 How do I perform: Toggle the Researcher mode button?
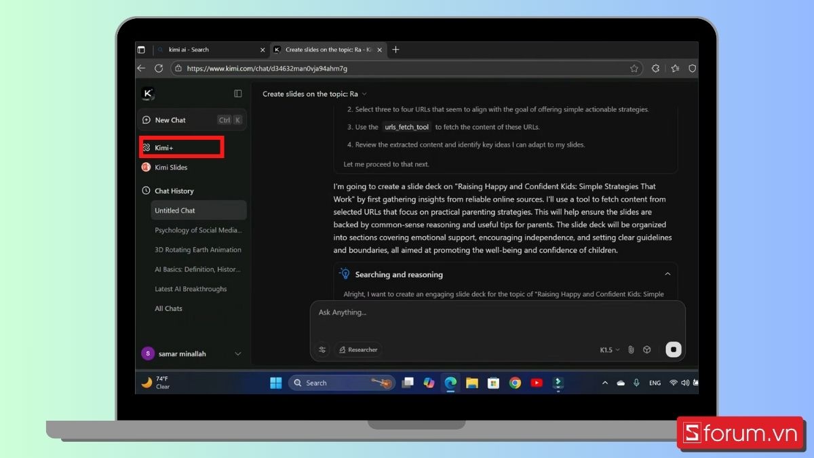tap(357, 349)
